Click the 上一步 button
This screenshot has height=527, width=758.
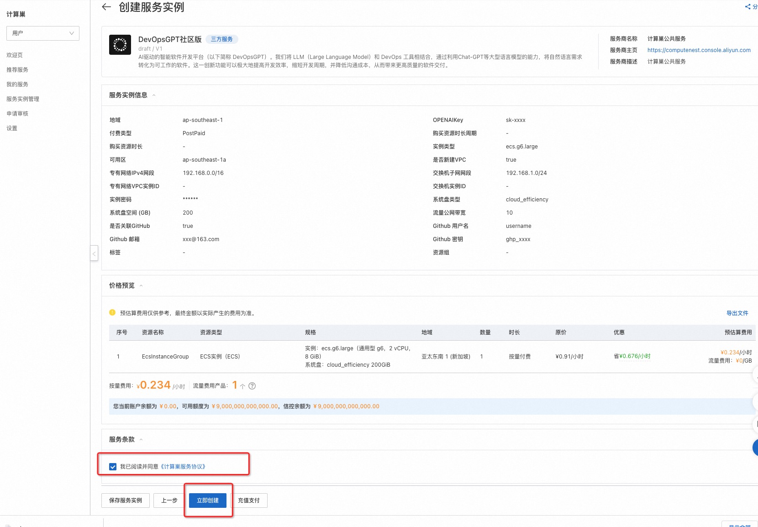click(169, 501)
